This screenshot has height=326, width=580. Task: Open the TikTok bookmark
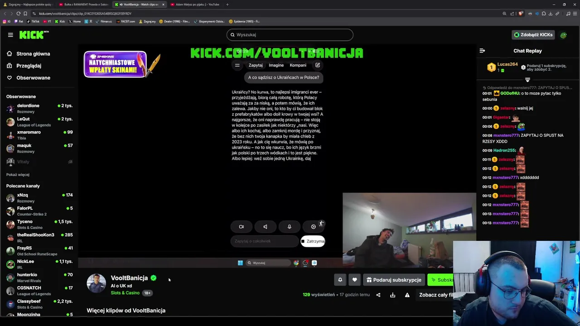pos(33,21)
